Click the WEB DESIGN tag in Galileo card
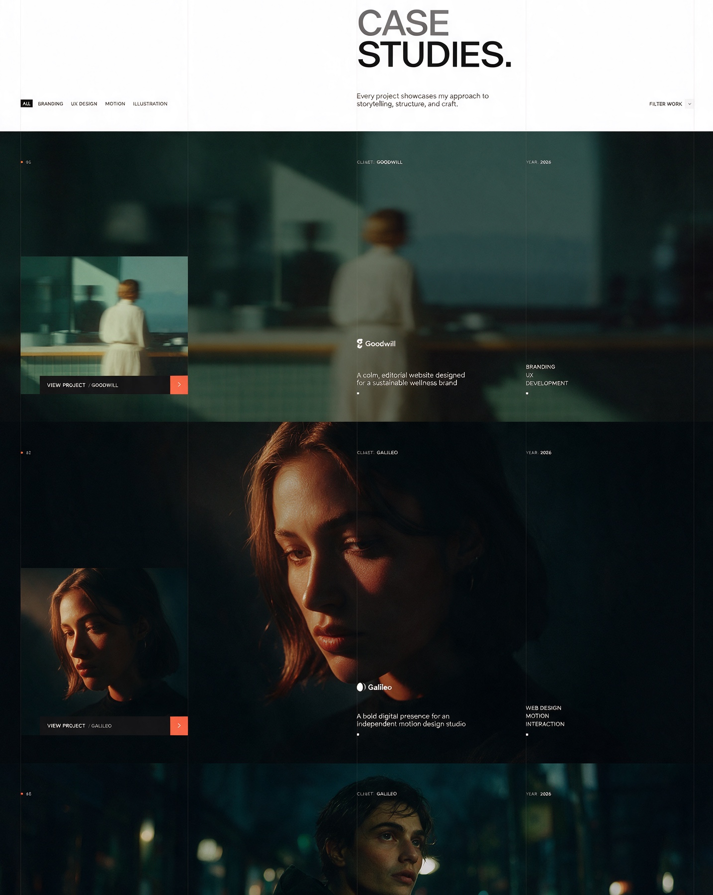The height and width of the screenshot is (895, 713). (543, 708)
